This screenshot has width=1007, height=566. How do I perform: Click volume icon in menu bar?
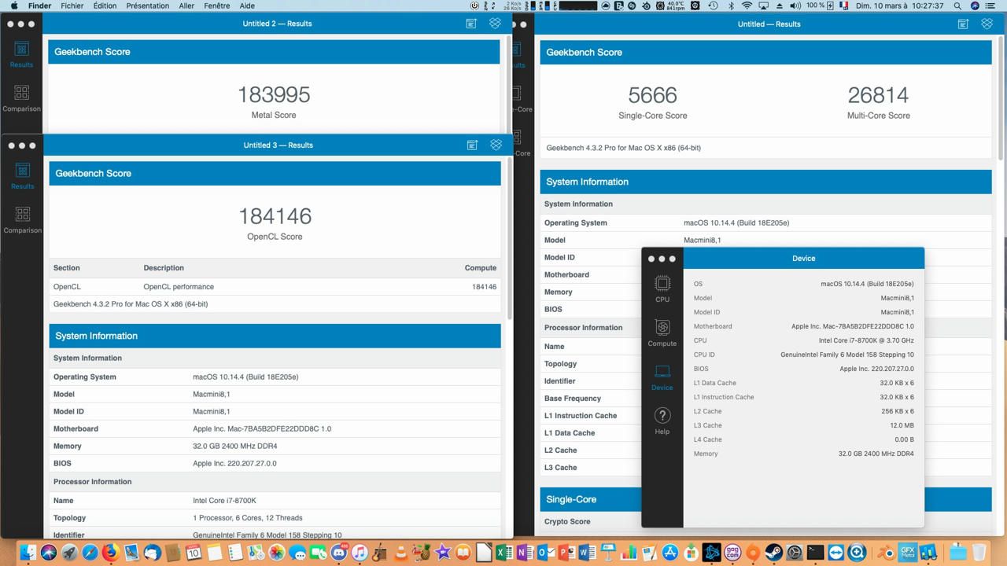click(x=795, y=6)
